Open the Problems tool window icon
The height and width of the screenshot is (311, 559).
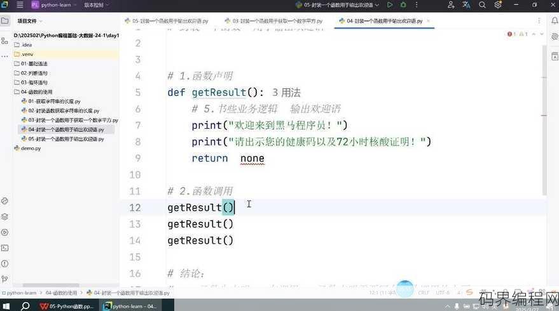4,263
